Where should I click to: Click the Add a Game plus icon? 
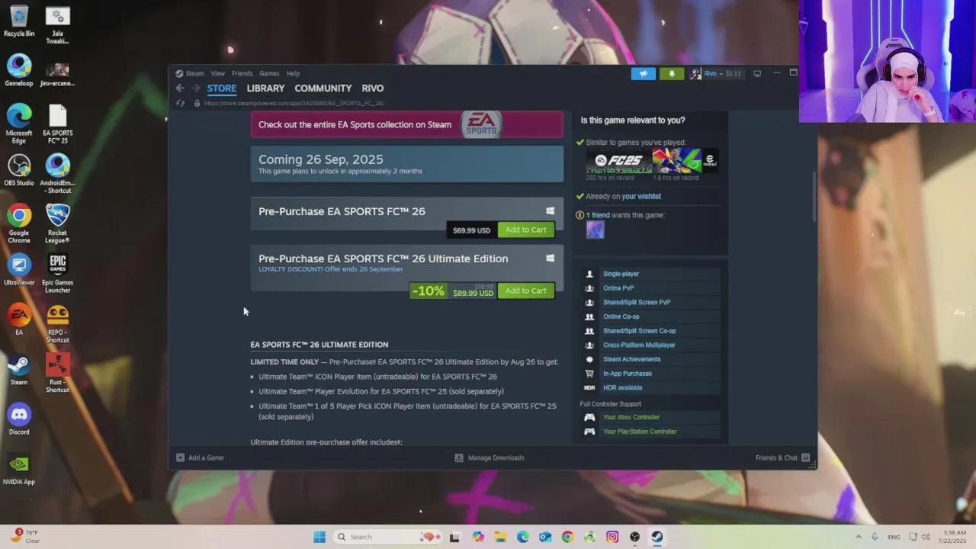(180, 457)
